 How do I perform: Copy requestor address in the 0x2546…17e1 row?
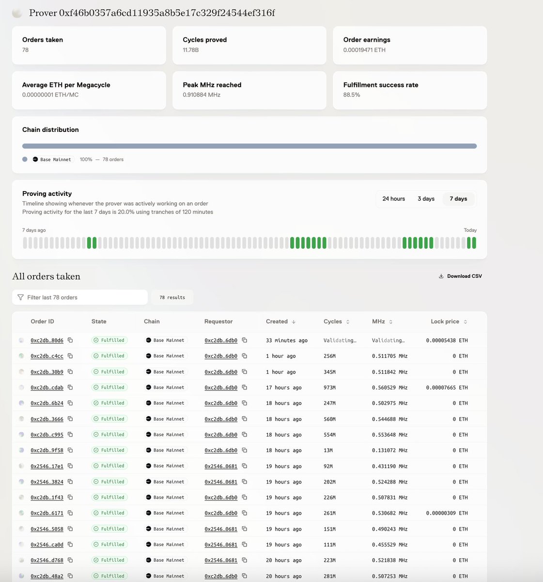click(x=245, y=466)
